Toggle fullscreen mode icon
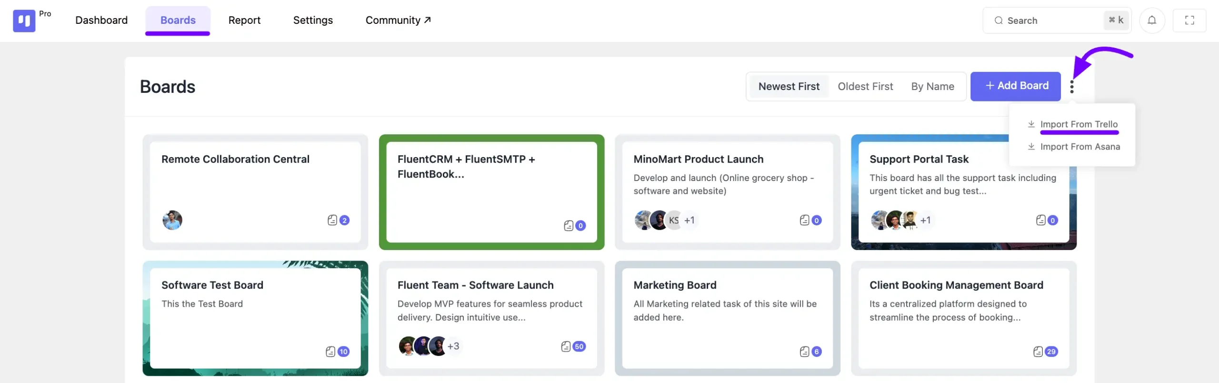The image size is (1219, 383). coord(1189,20)
